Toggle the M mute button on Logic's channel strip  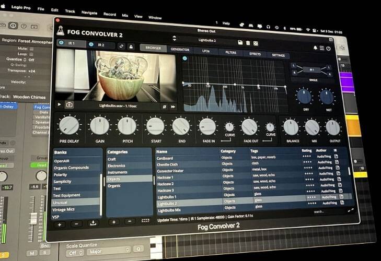click(x=32, y=253)
